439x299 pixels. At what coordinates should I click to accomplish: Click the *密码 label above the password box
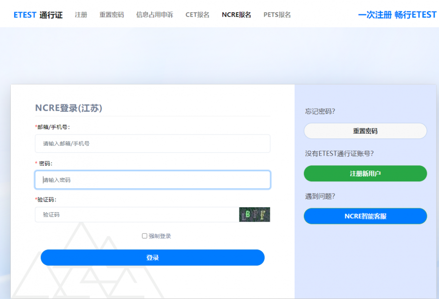pyautogui.click(x=44, y=163)
